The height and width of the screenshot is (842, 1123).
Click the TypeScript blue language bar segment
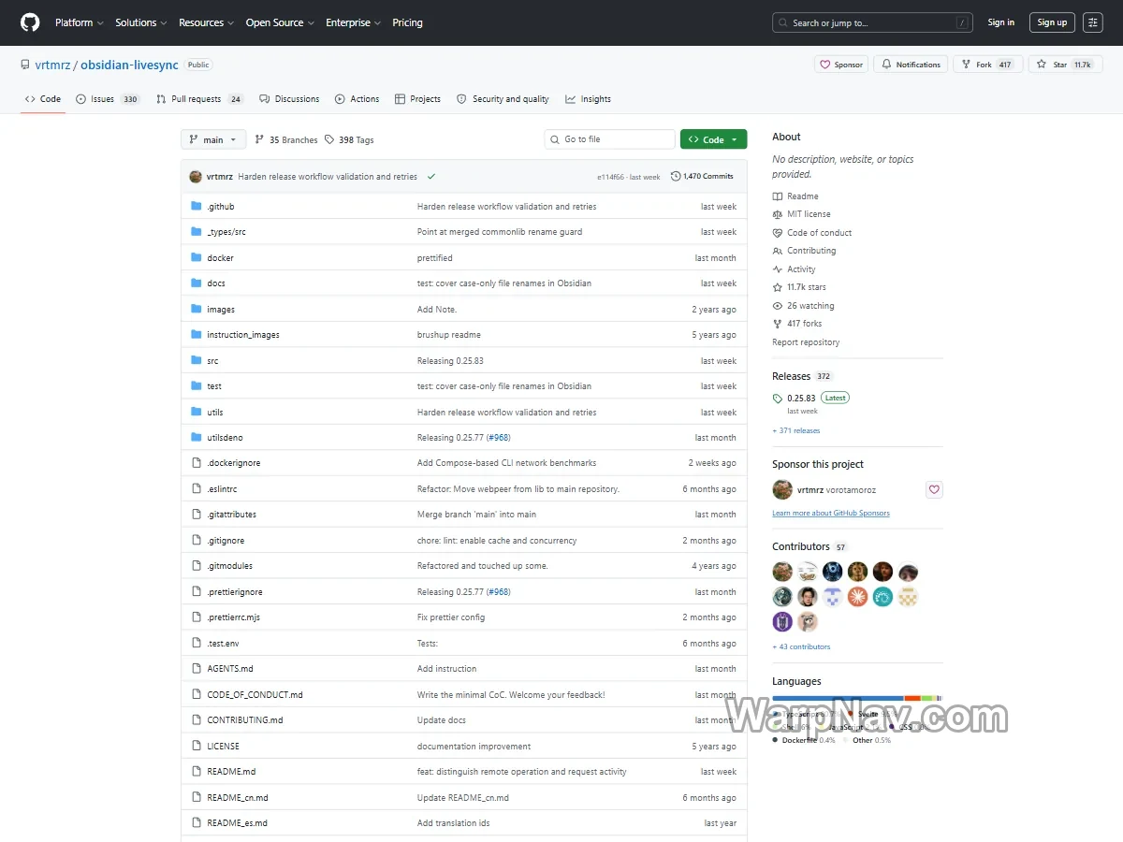[x=838, y=698]
